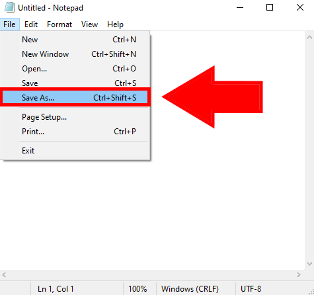
Task: Click the vertical scrollbar down arrow
Action: coord(309,264)
